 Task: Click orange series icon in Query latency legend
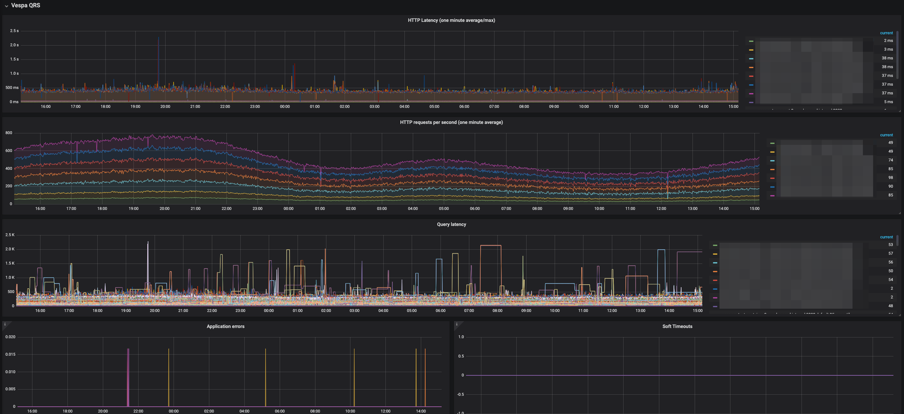(715, 272)
